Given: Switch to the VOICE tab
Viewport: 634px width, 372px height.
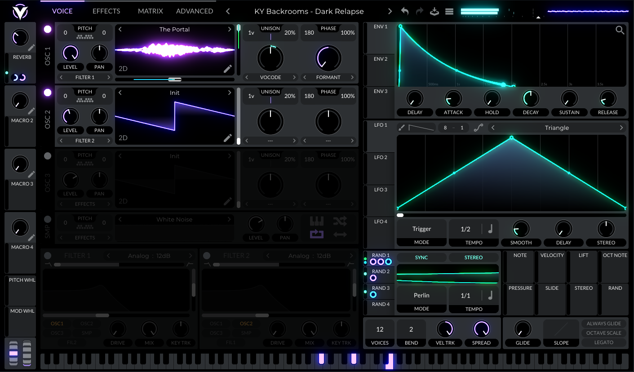Looking at the screenshot, I should pyautogui.click(x=62, y=11).
